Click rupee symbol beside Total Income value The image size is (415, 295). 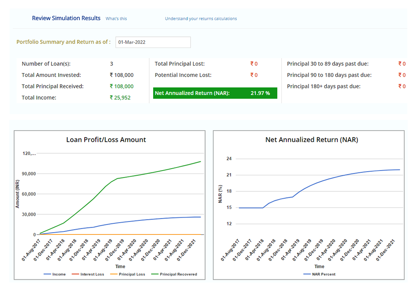(x=111, y=98)
